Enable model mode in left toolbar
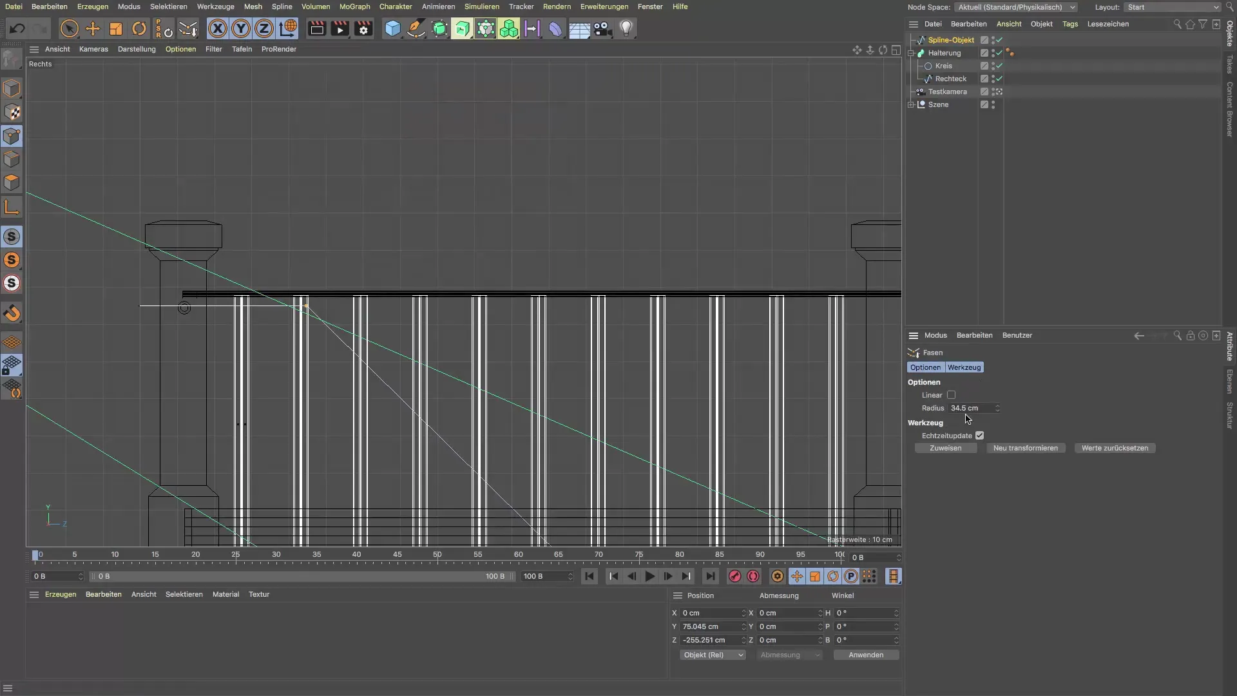The image size is (1237, 696). 12,88
